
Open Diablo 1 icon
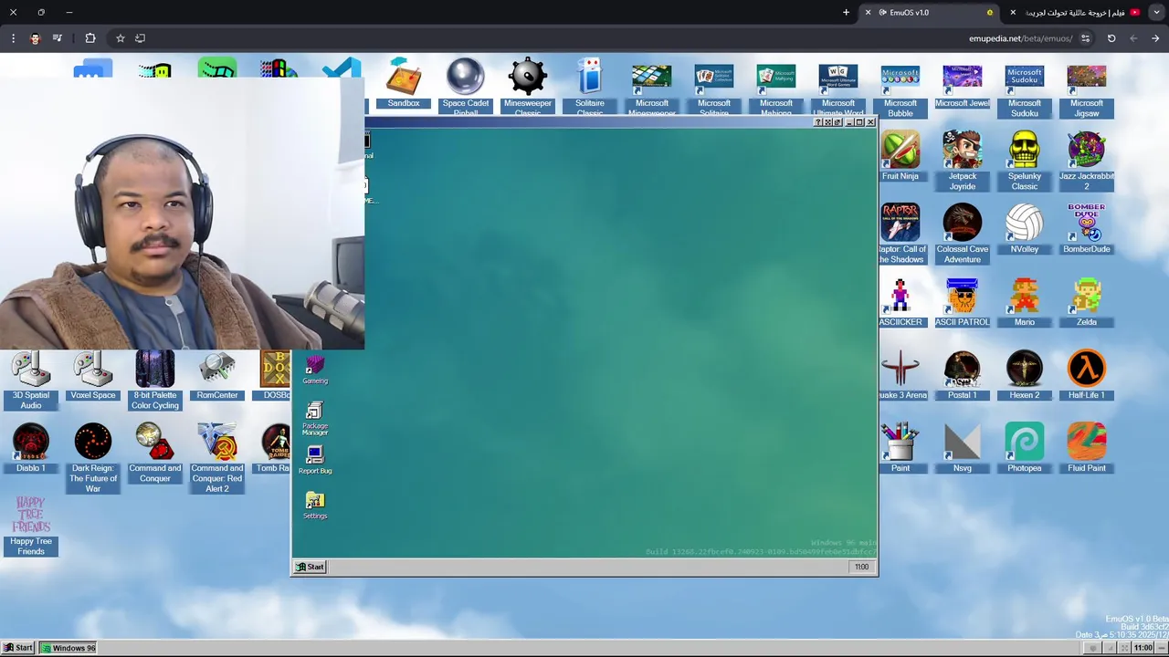click(31, 448)
